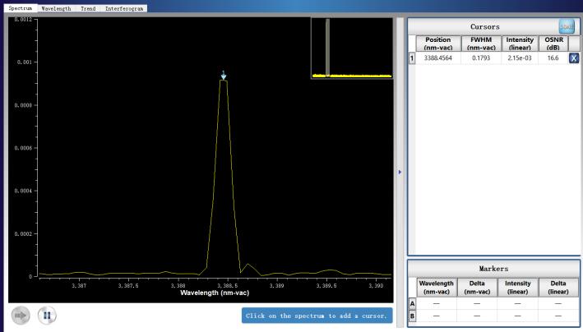Viewport: 583px width, 332px height.
Task: Collapse the right side panel arrow
Action: pyautogui.click(x=400, y=172)
